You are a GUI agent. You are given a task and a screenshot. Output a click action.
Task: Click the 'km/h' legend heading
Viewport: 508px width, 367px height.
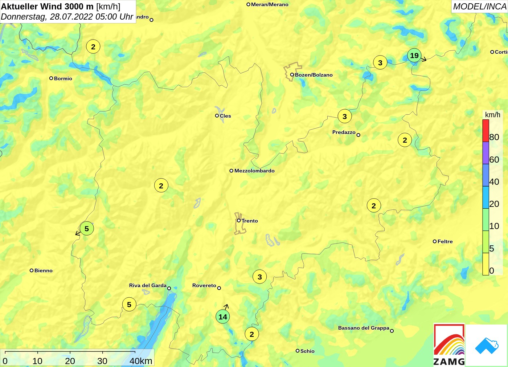pyautogui.click(x=493, y=115)
